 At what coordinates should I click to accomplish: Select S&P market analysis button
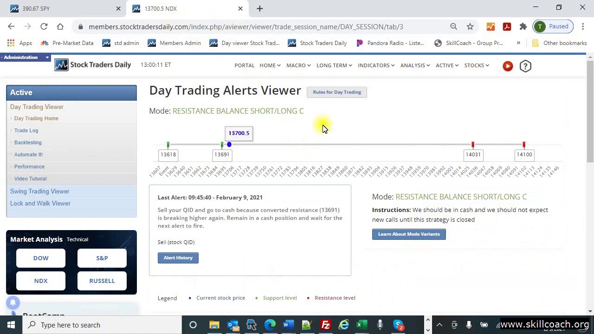tap(102, 258)
